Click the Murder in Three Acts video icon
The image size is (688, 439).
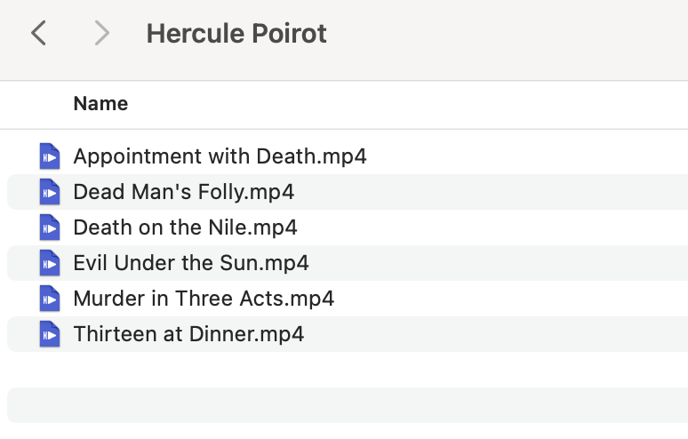coord(50,299)
